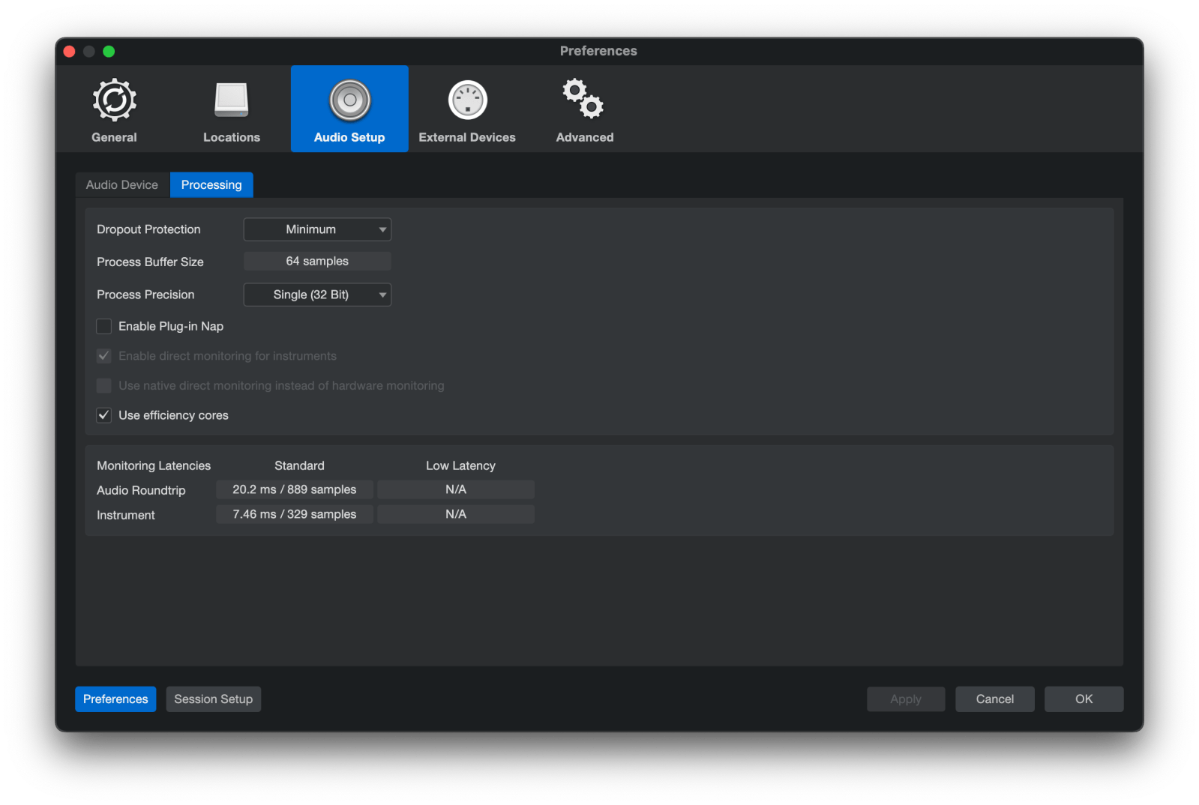The image size is (1199, 805).
Task: Select the Processing tab
Action: 211,185
